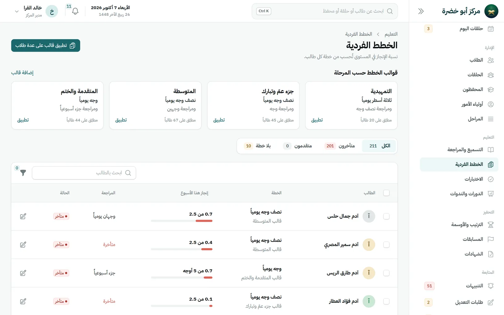Check the box for آدم سمير المصري
This screenshot has width=504, height=315.
(x=387, y=245)
